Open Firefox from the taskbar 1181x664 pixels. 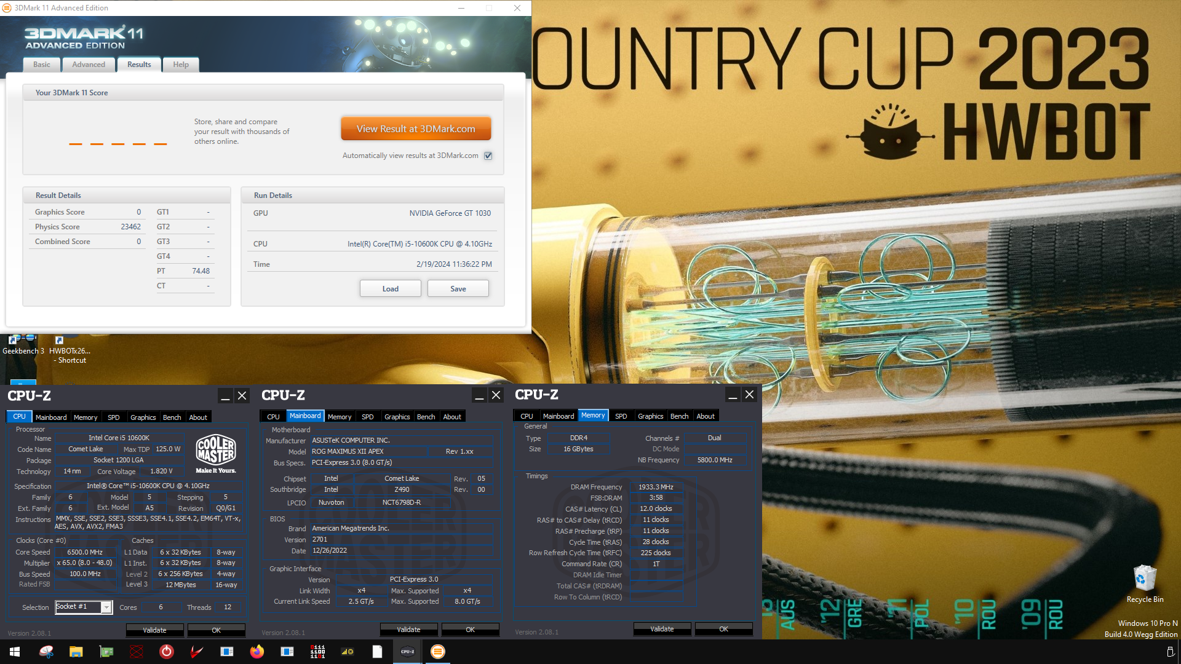coord(257,652)
